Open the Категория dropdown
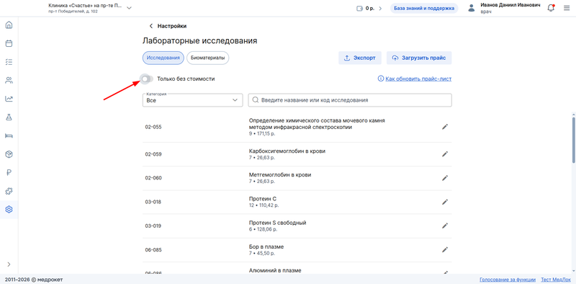The image size is (576, 284). [192, 100]
